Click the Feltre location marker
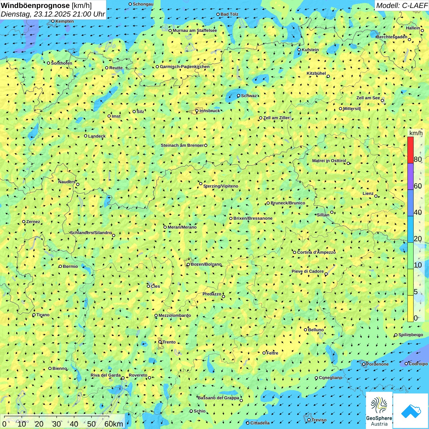Image resolution: width=429 pixels, height=429 pixels. pyautogui.click(x=264, y=353)
